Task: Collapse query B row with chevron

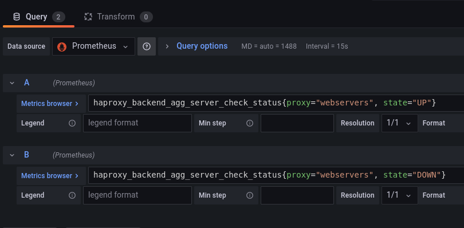Action: click(x=12, y=155)
